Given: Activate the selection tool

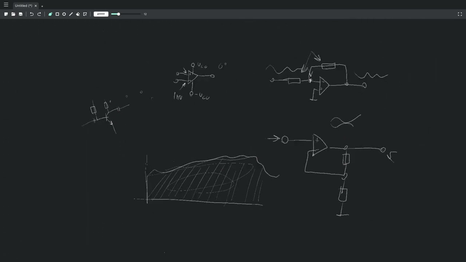Looking at the screenshot, I should tap(85, 14).
